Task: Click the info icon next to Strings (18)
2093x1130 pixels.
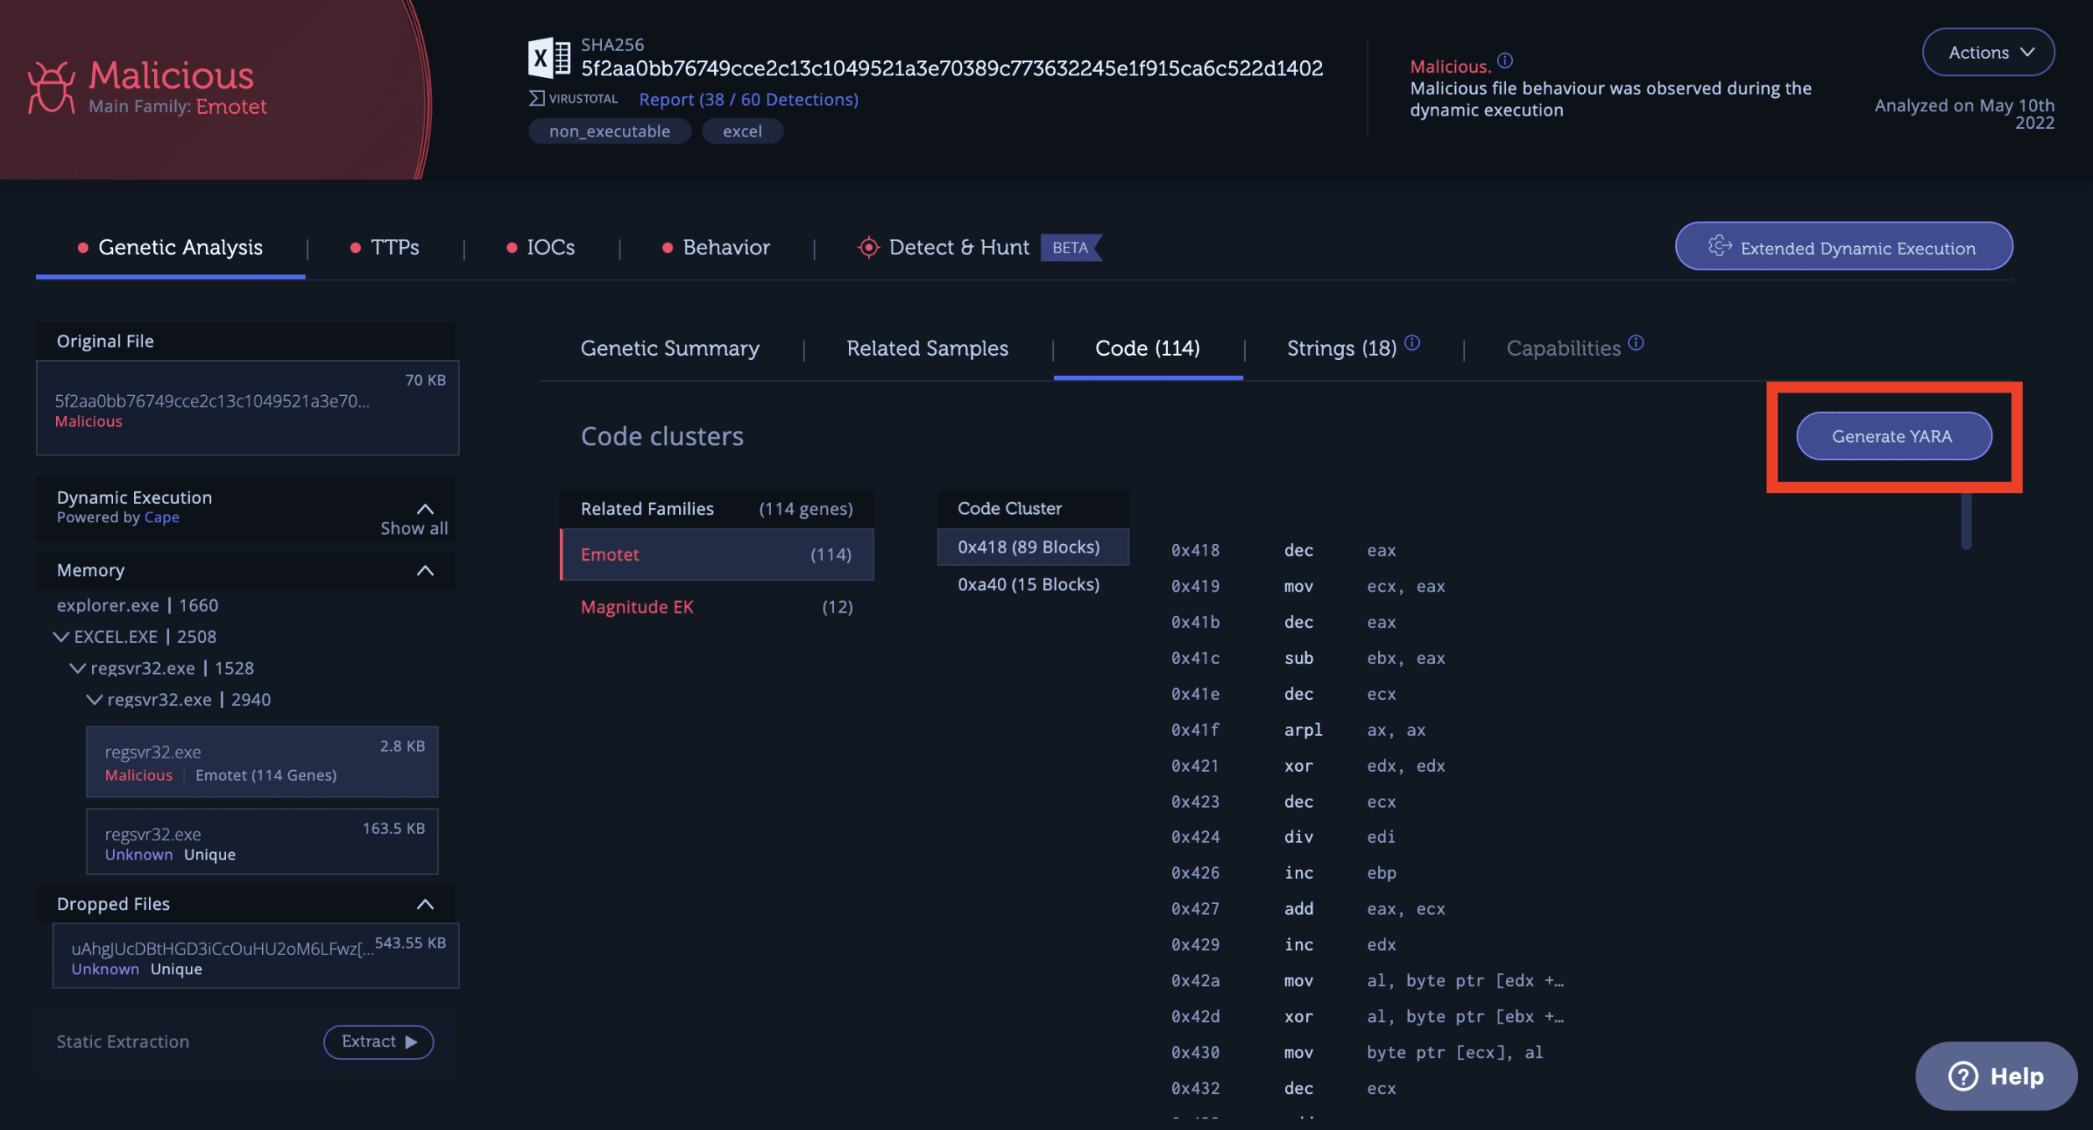Action: coord(1412,342)
